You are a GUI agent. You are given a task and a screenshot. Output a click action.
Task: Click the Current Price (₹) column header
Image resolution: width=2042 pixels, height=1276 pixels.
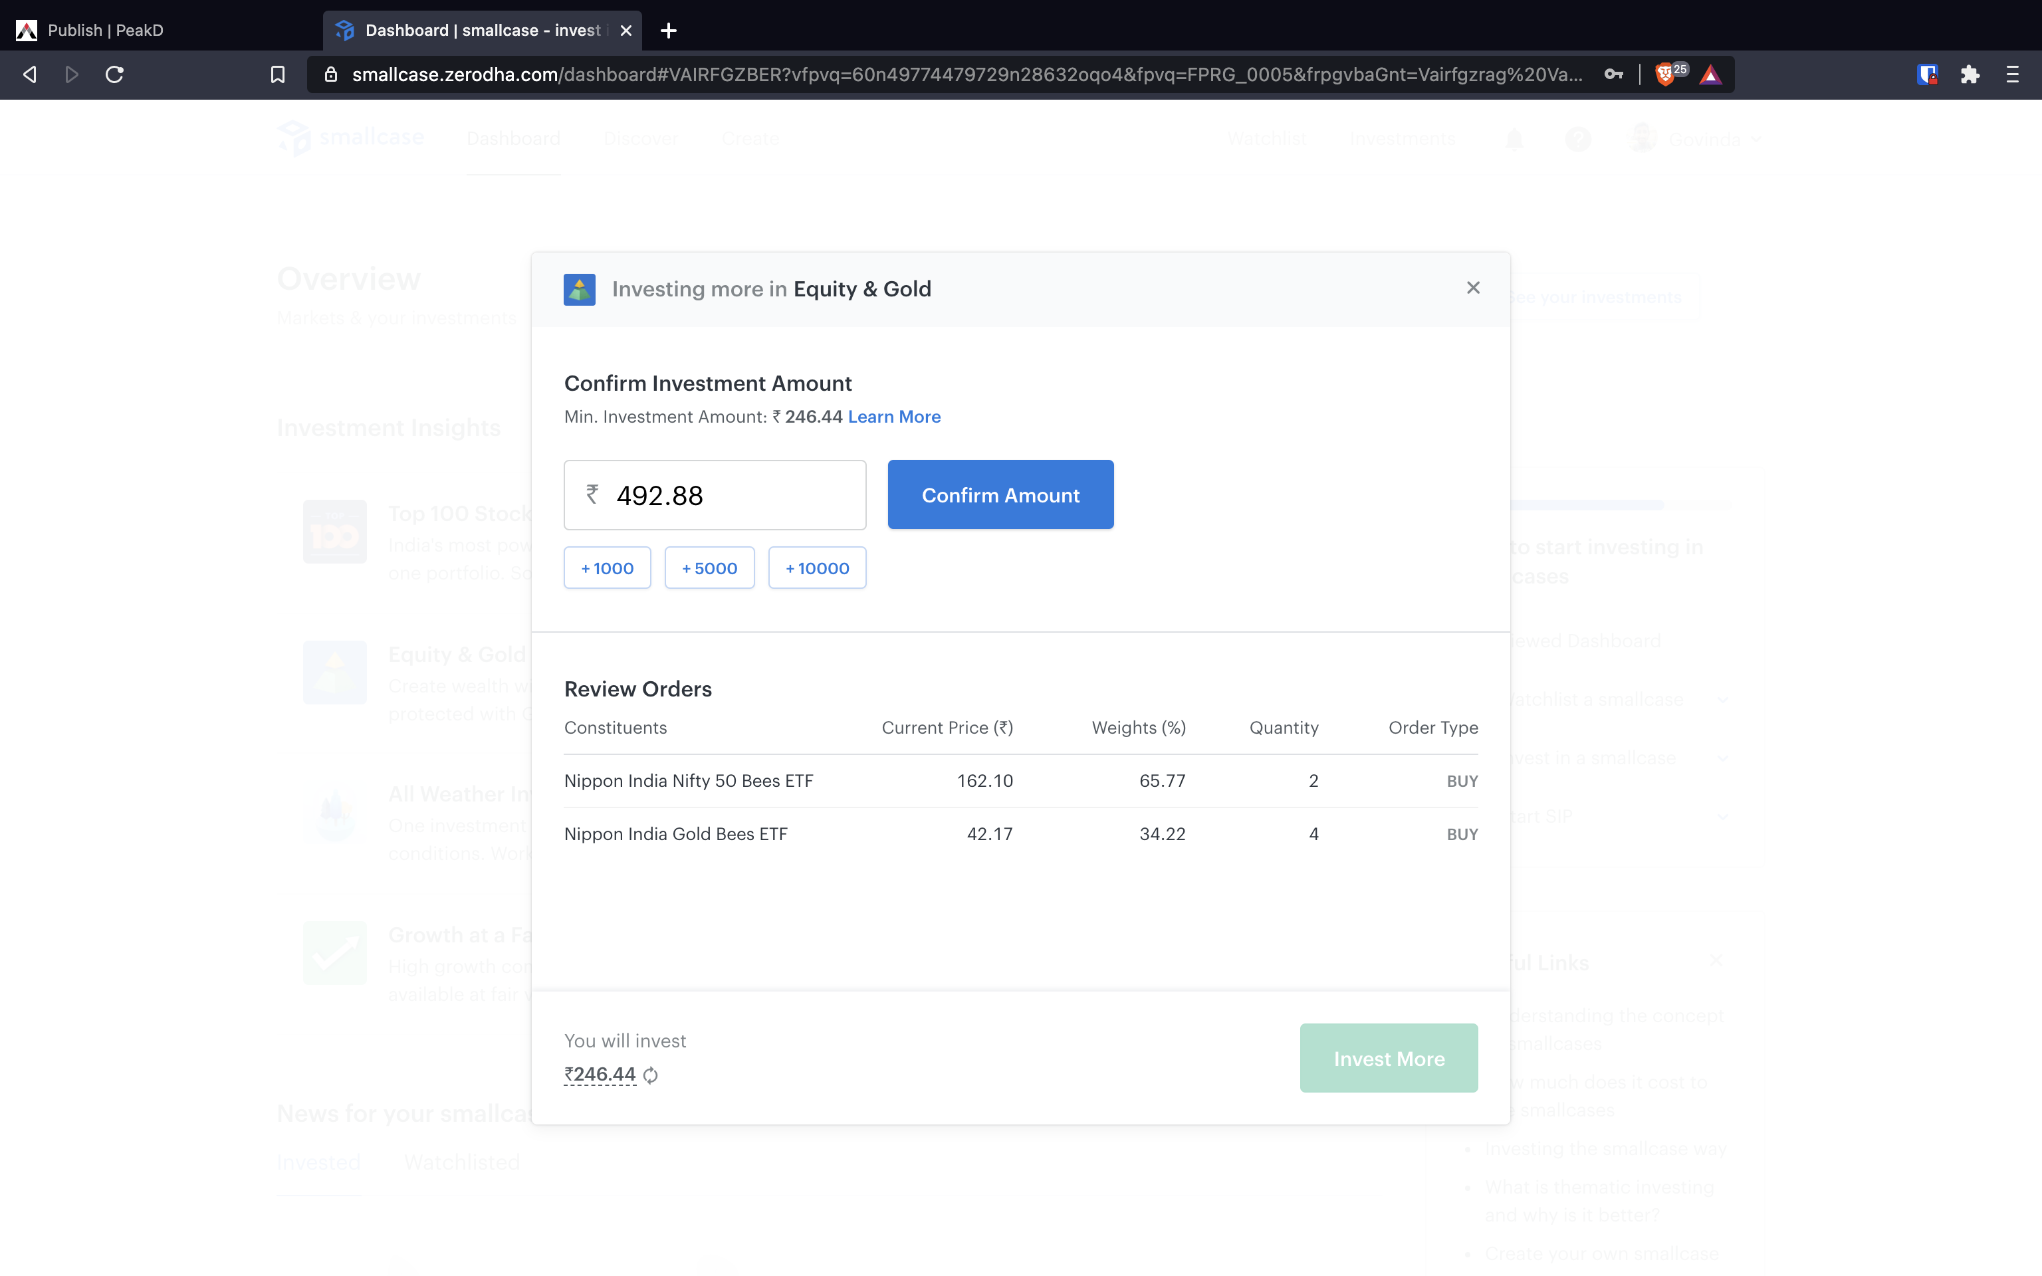coord(947,728)
